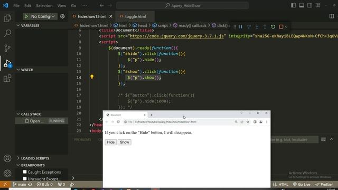
Task: Stop the debug session
Action: [281, 27]
